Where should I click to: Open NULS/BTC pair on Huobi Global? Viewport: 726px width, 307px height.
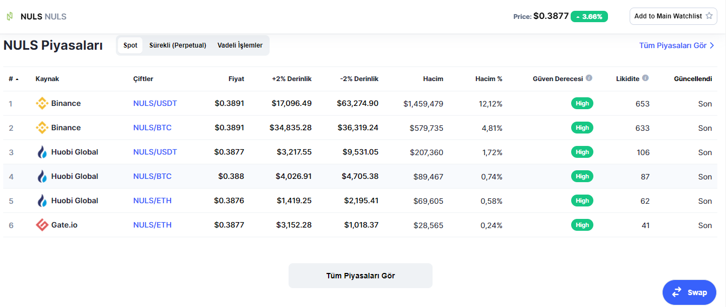tap(152, 176)
